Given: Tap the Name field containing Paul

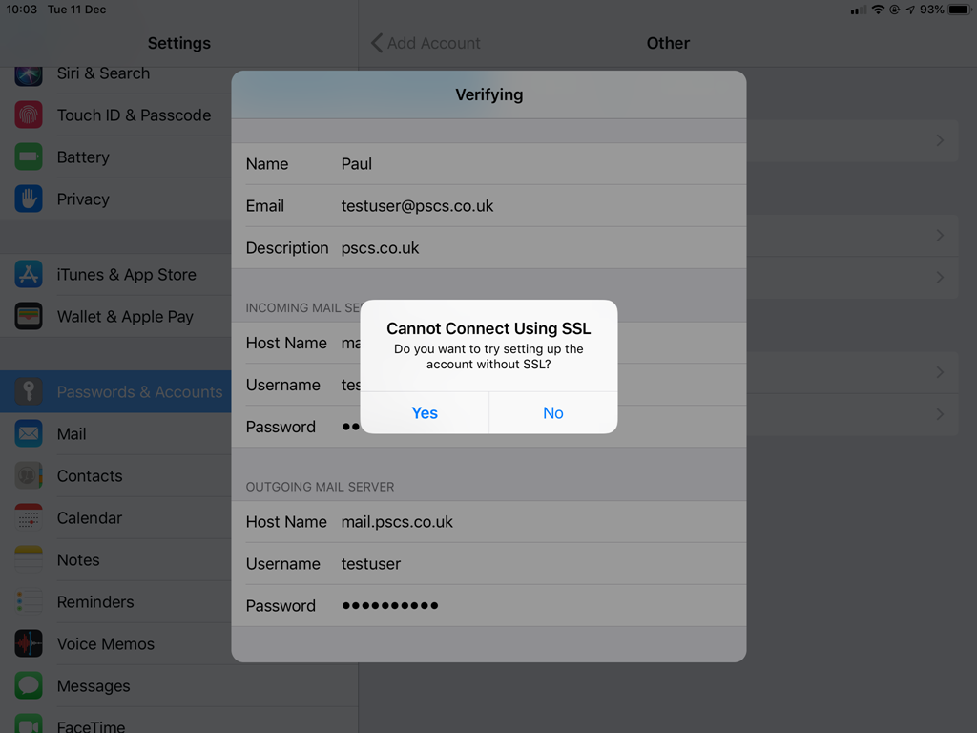Looking at the screenshot, I should (357, 164).
